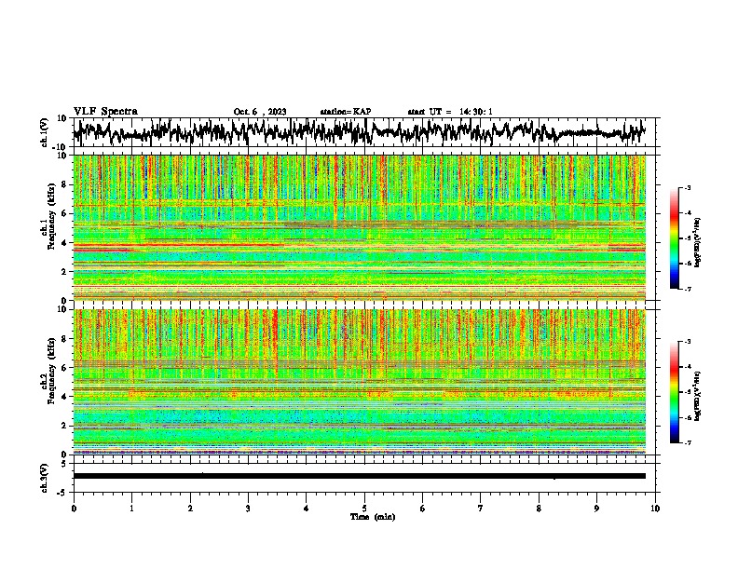
Task: Click the "5" tick on the ch.3(V) axis
Action: tap(64, 464)
